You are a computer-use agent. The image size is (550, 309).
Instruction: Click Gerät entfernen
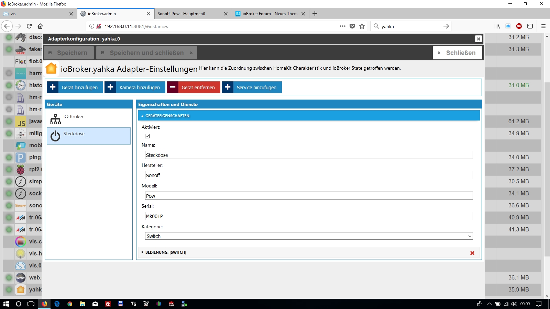tap(194, 87)
